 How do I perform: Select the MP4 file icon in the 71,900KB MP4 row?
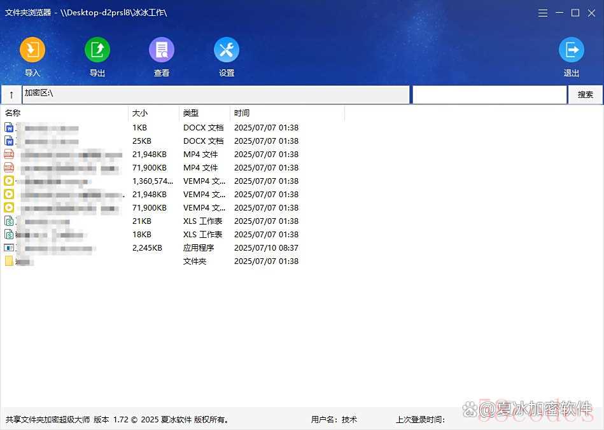tap(9, 168)
